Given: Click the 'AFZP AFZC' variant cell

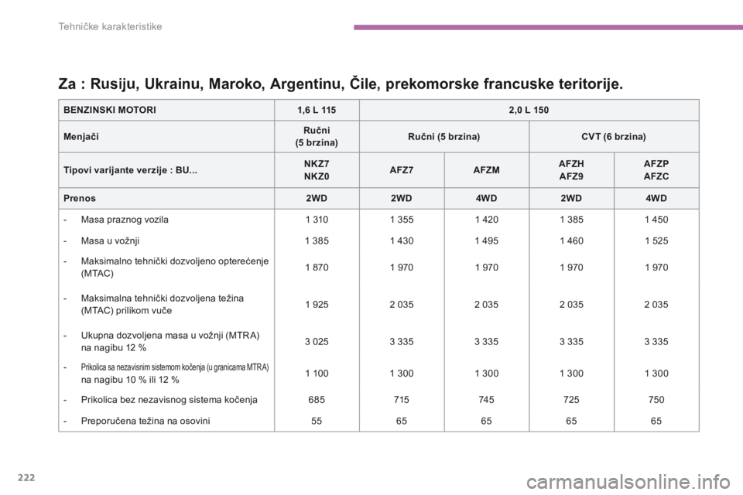Looking at the screenshot, I should click(x=656, y=170).
